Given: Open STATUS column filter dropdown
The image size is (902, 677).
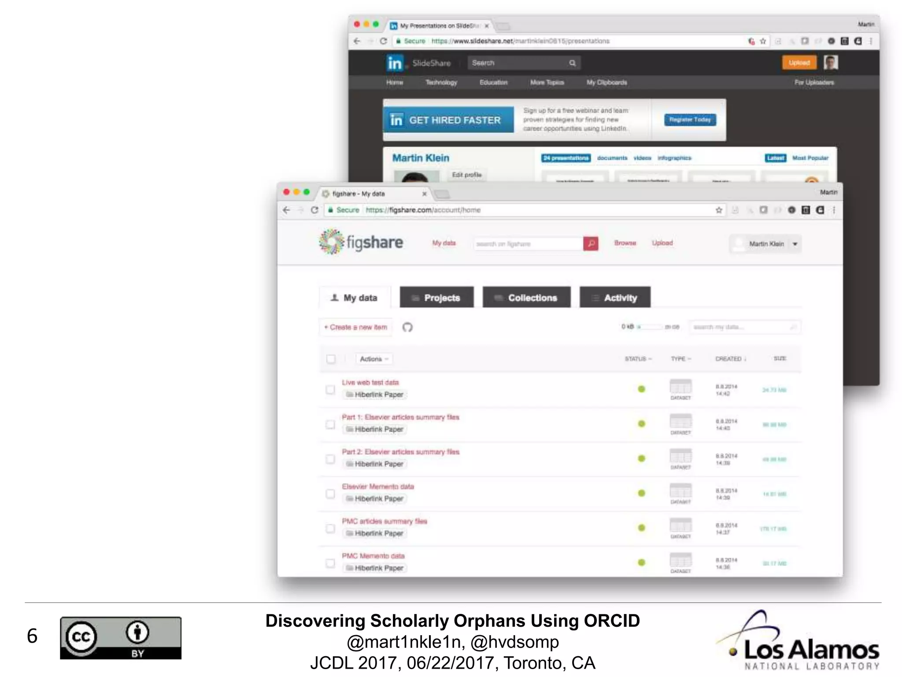Looking at the screenshot, I should pos(638,359).
